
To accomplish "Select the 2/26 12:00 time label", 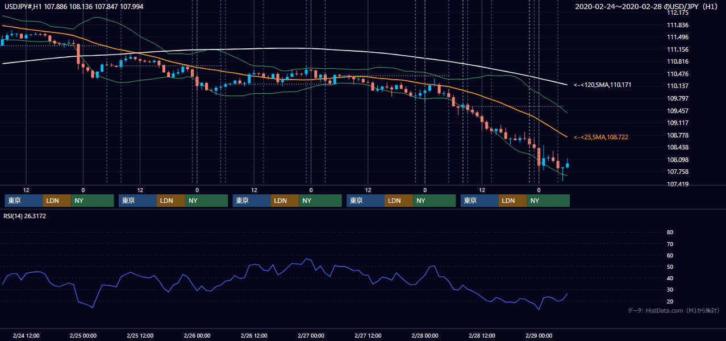I will pyautogui.click(x=254, y=336).
